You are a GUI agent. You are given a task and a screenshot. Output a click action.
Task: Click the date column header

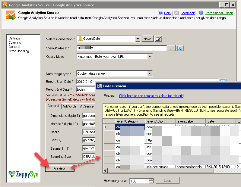pyautogui.click(x=220, y=121)
